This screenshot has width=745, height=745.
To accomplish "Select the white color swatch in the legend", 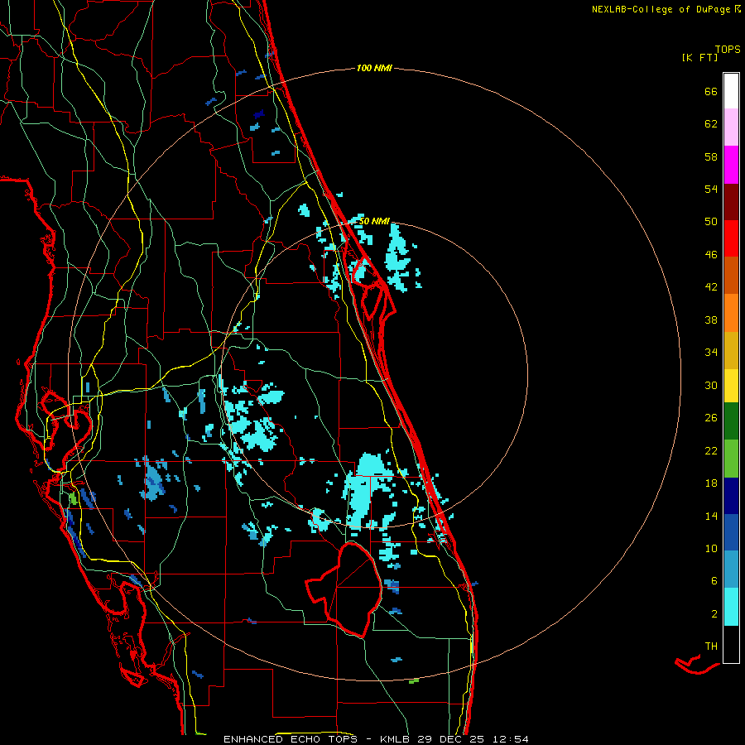I will point(731,91).
